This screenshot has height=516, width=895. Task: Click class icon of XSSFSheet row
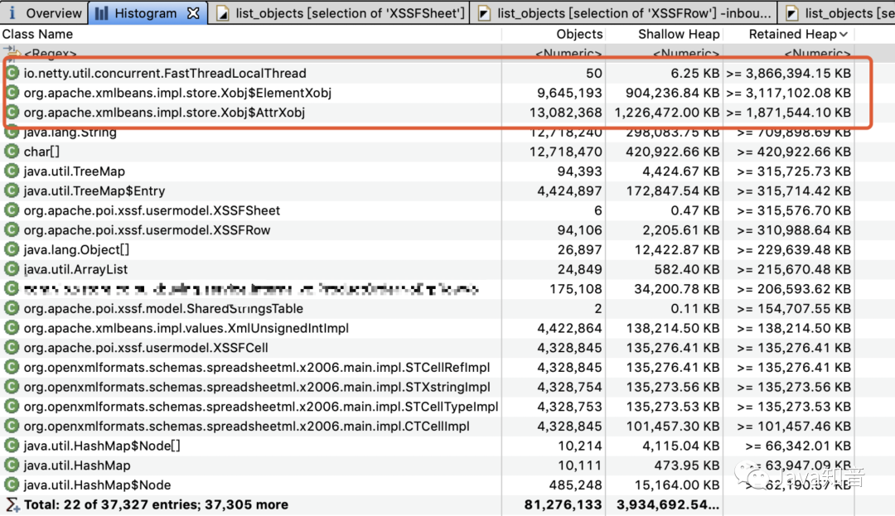tap(12, 210)
